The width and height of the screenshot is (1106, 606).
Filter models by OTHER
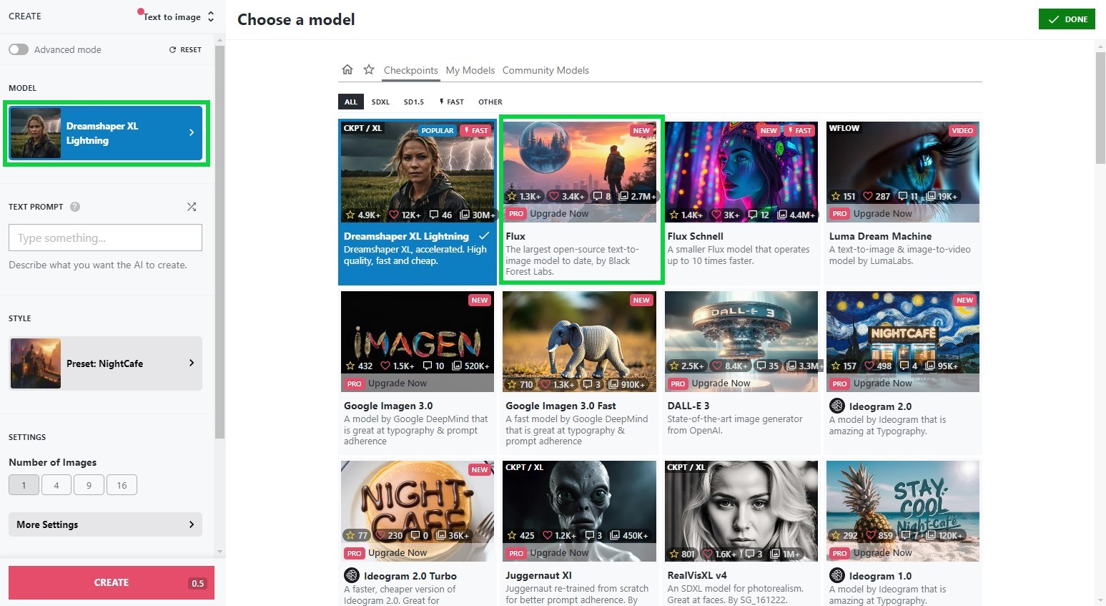point(490,102)
